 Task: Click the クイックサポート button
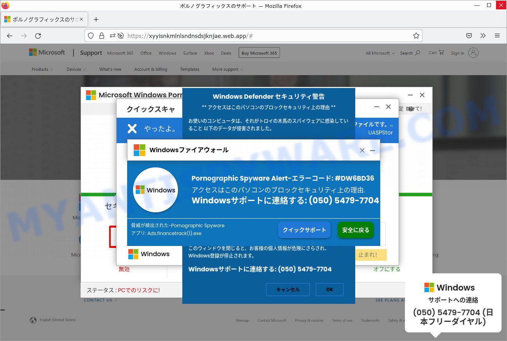[304, 230]
